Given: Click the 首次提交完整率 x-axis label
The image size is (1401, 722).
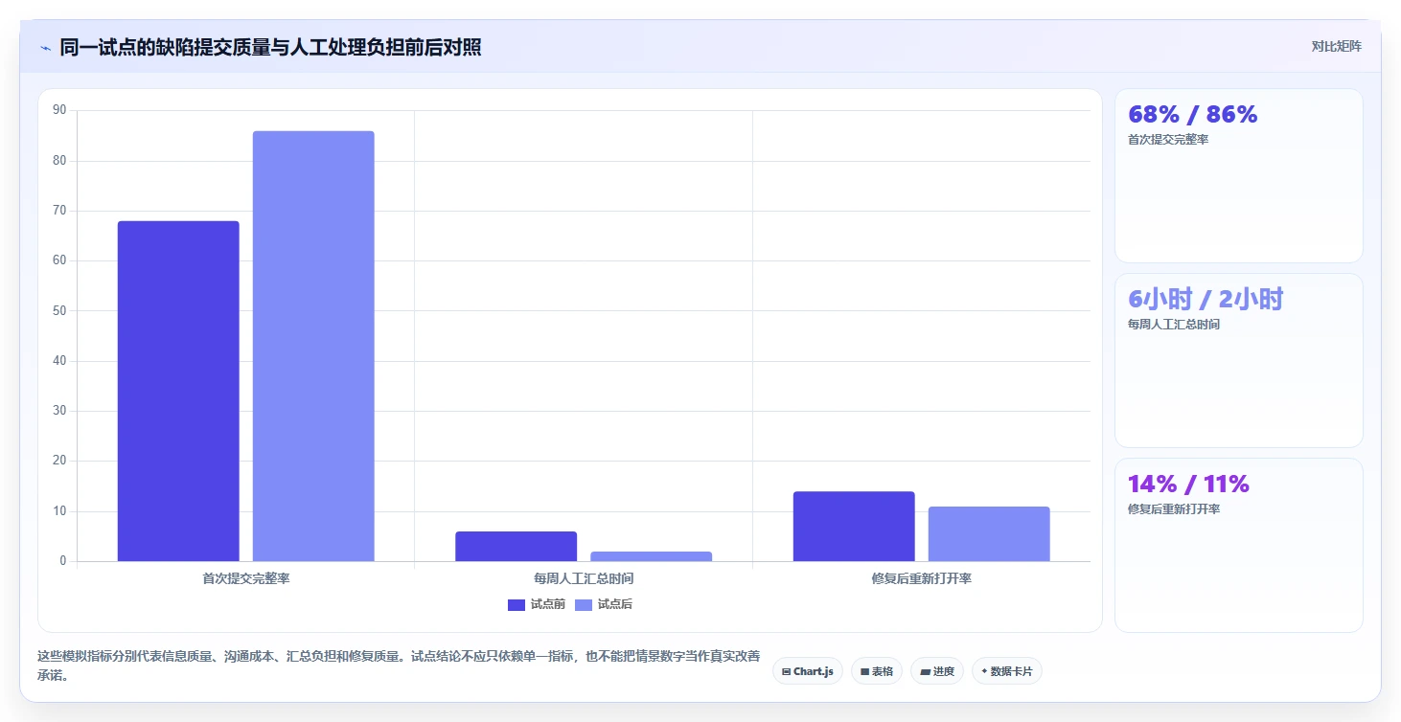Looking at the screenshot, I should pos(246,579).
